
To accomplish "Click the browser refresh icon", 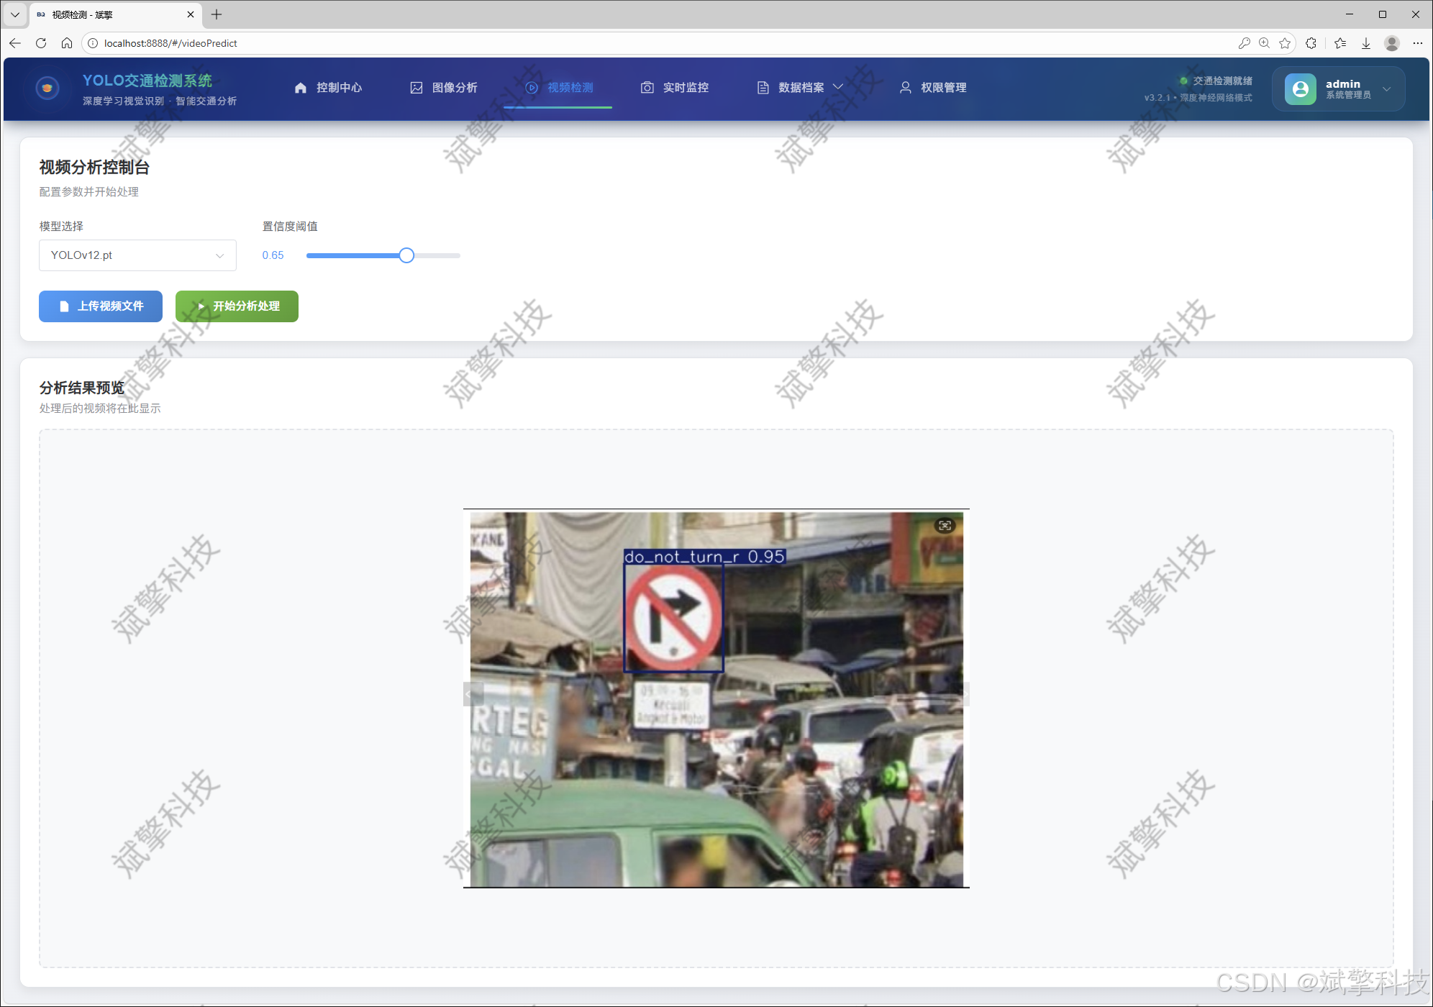I will tap(41, 43).
